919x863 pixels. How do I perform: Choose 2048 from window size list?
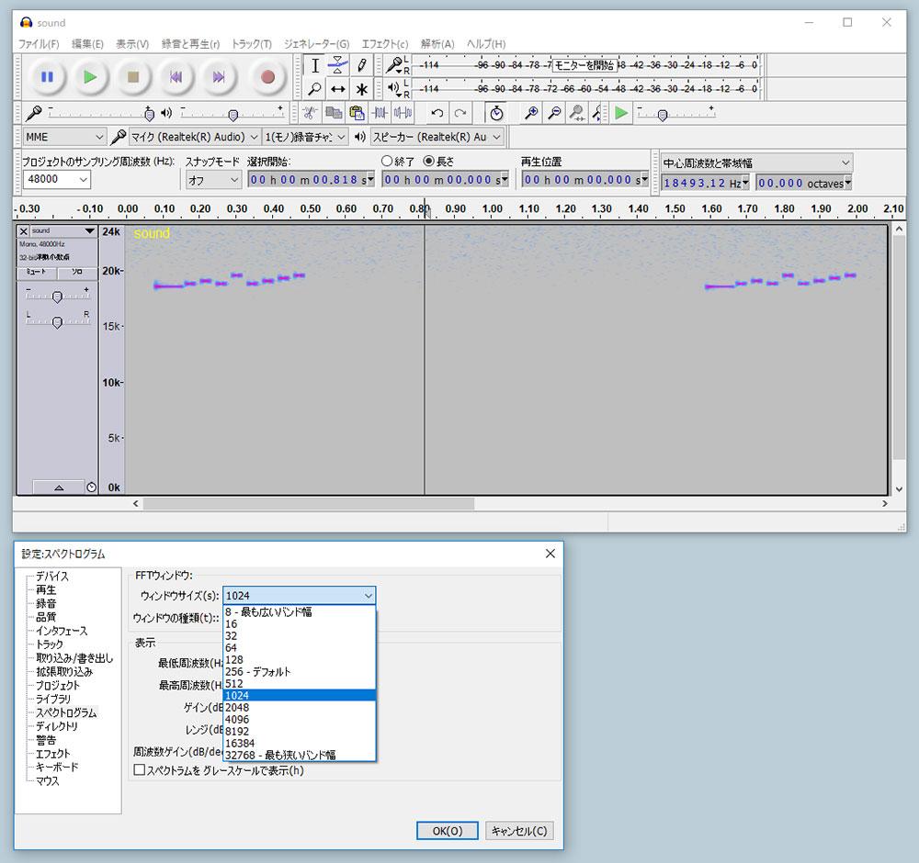[236, 709]
